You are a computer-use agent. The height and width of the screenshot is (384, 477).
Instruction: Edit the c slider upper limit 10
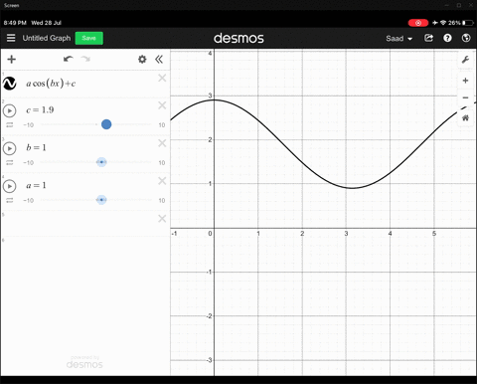[x=162, y=125]
